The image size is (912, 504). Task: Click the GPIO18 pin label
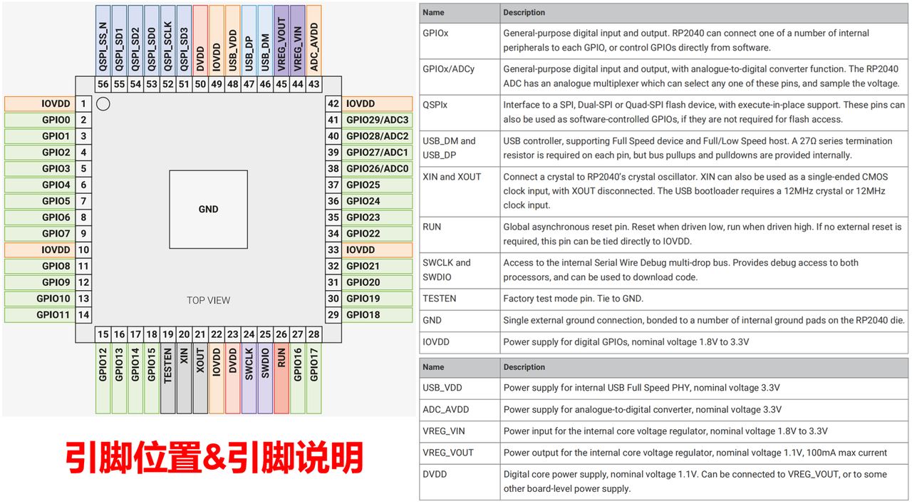(x=378, y=315)
